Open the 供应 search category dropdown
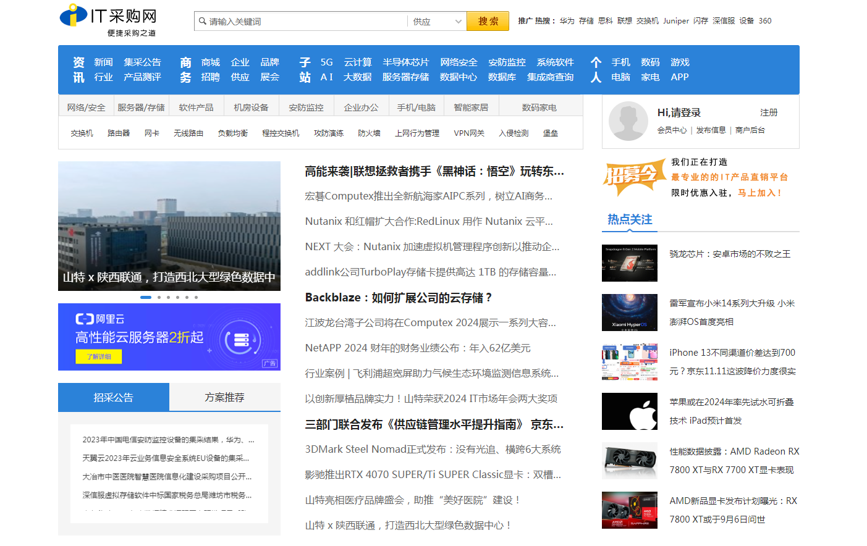 click(437, 21)
